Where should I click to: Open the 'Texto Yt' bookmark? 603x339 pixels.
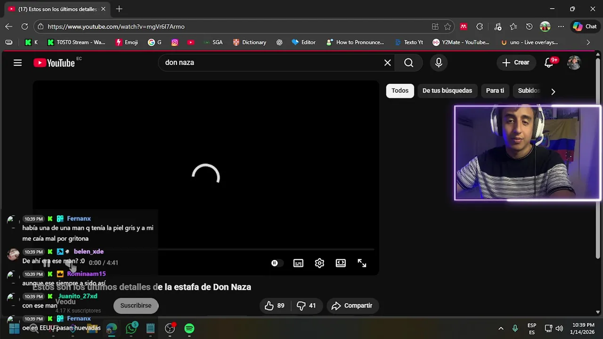coord(409,42)
